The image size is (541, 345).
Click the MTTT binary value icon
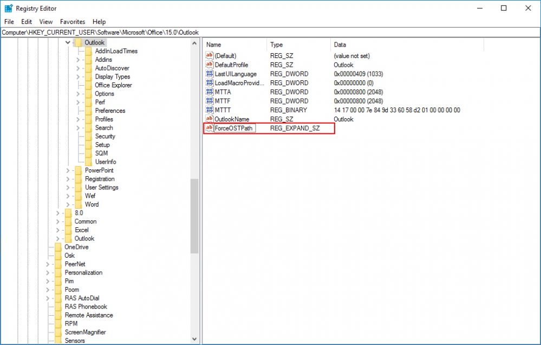coord(210,110)
